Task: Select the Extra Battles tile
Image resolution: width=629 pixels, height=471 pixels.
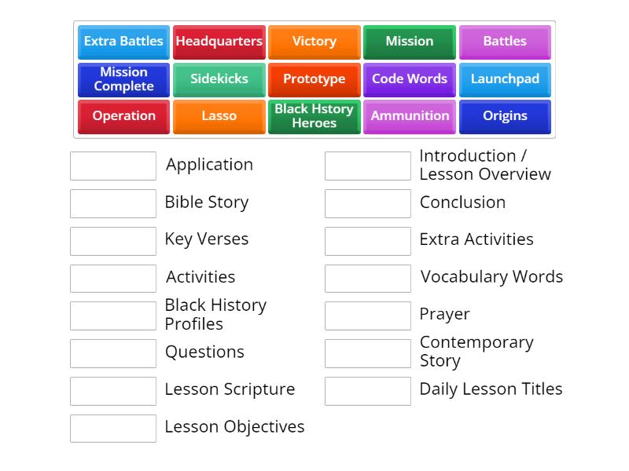Action: [123, 42]
